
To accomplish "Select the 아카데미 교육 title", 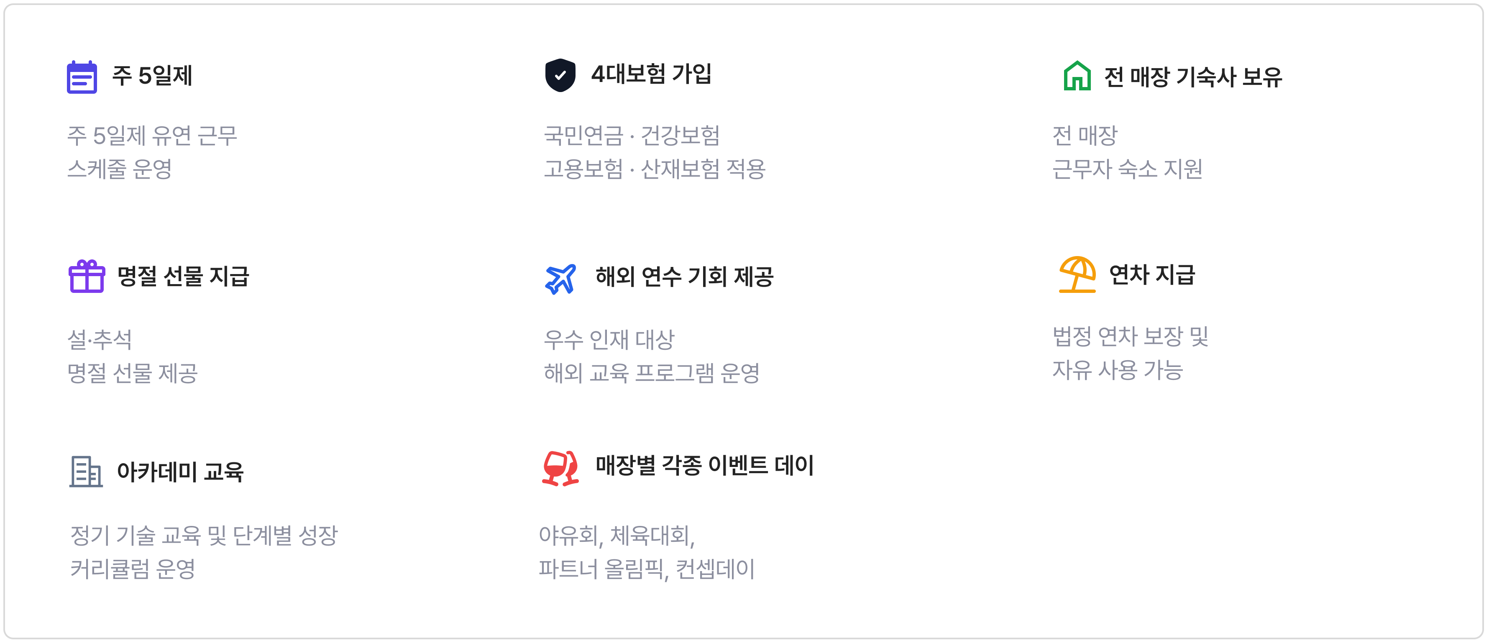I will [x=180, y=472].
